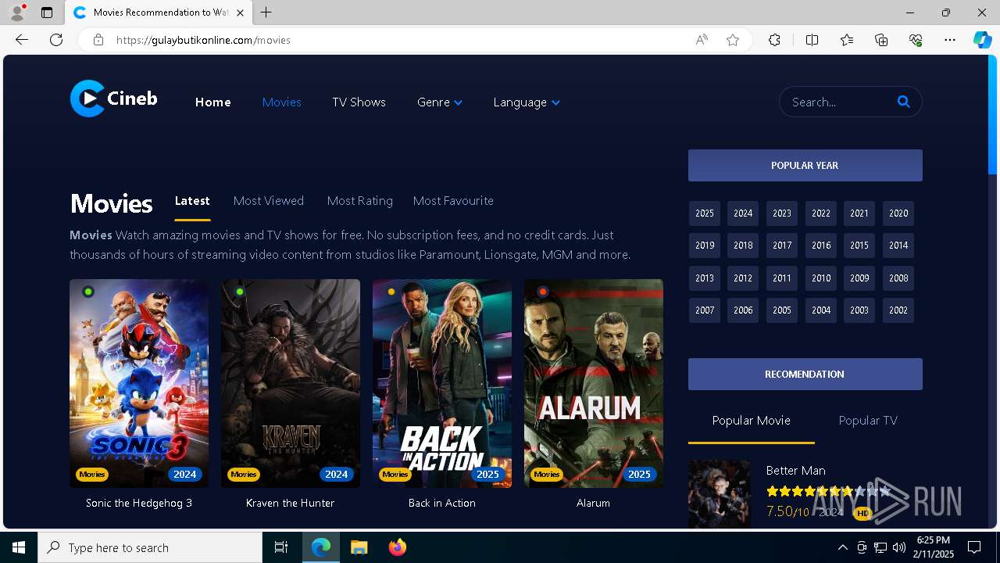
Task: Click Alarum title link
Action: pos(594,503)
